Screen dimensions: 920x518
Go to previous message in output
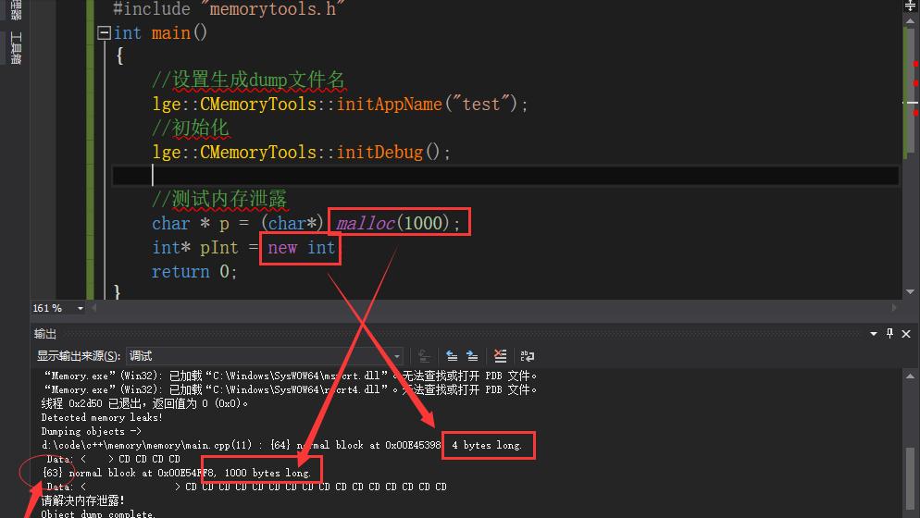451,356
